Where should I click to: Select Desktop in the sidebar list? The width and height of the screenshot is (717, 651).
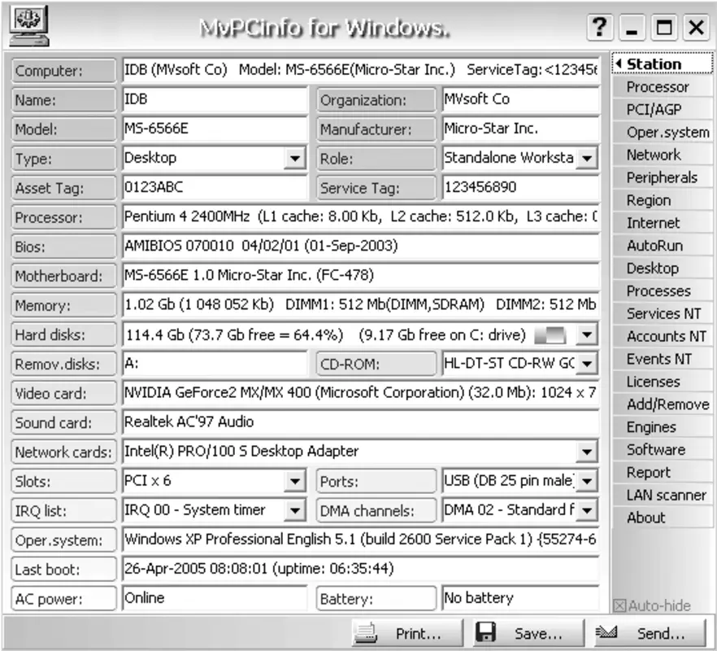[x=663, y=269]
